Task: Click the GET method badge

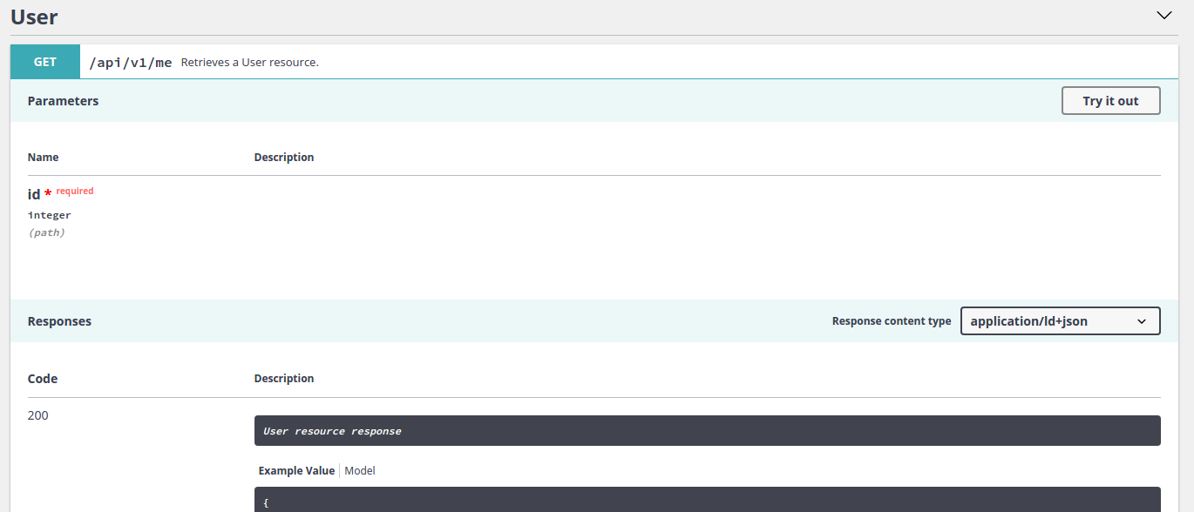Action: click(x=45, y=62)
